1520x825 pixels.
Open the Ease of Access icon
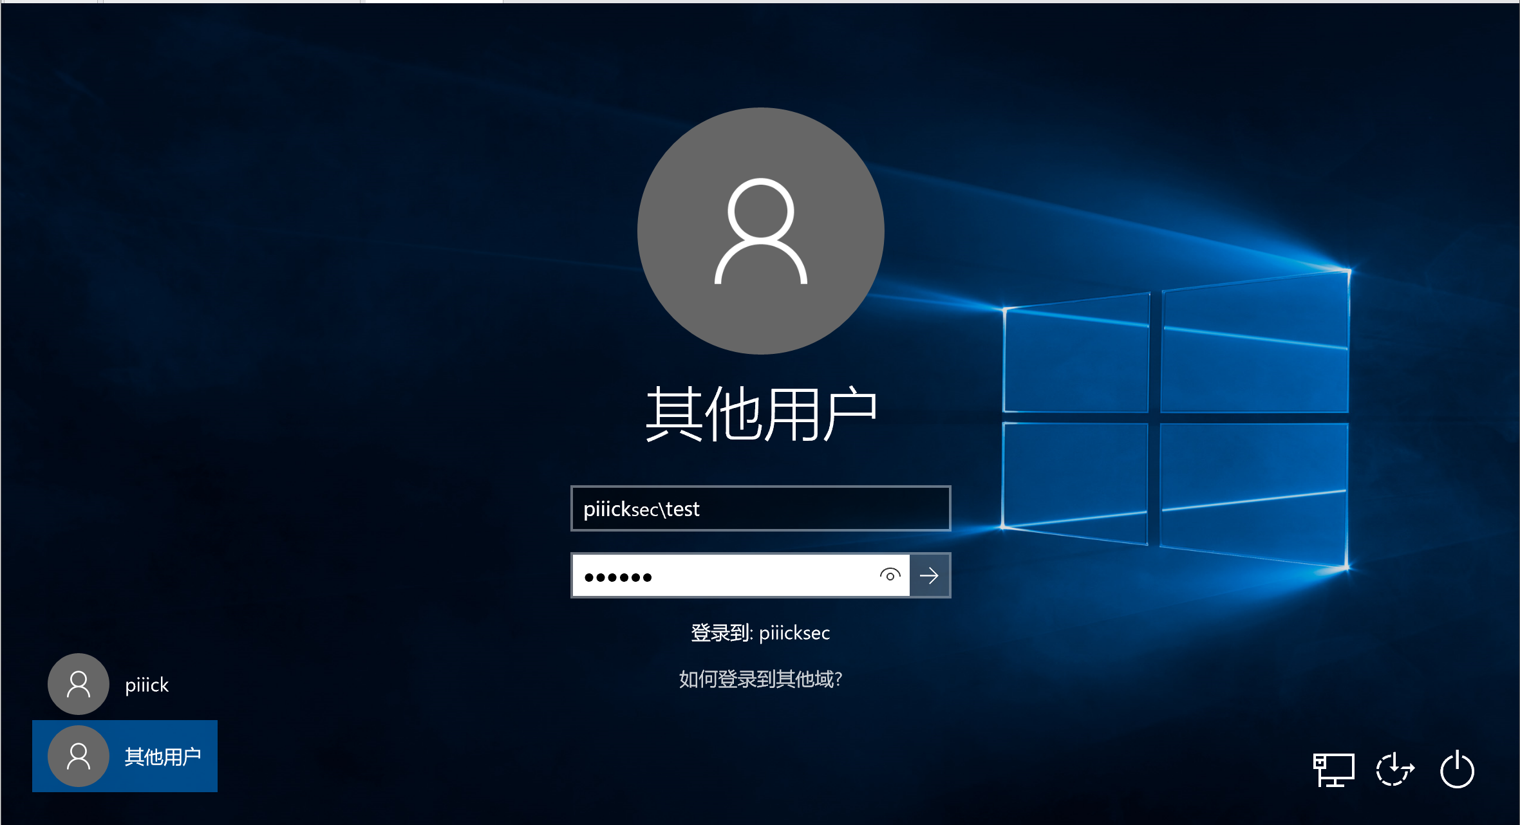tap(1394, 770)
